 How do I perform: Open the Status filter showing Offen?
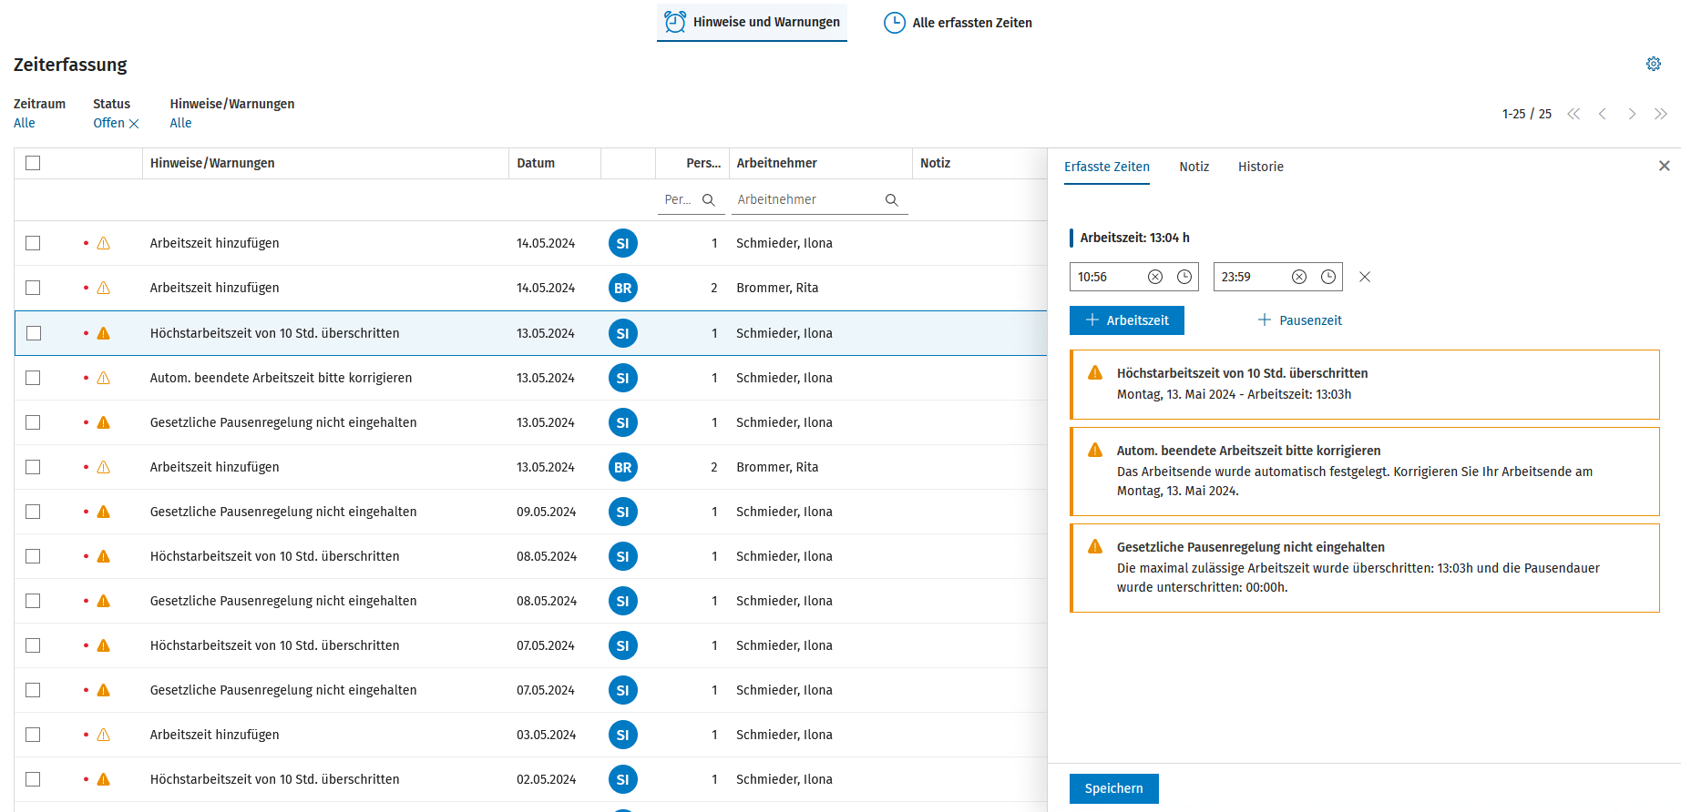[108, 123]
